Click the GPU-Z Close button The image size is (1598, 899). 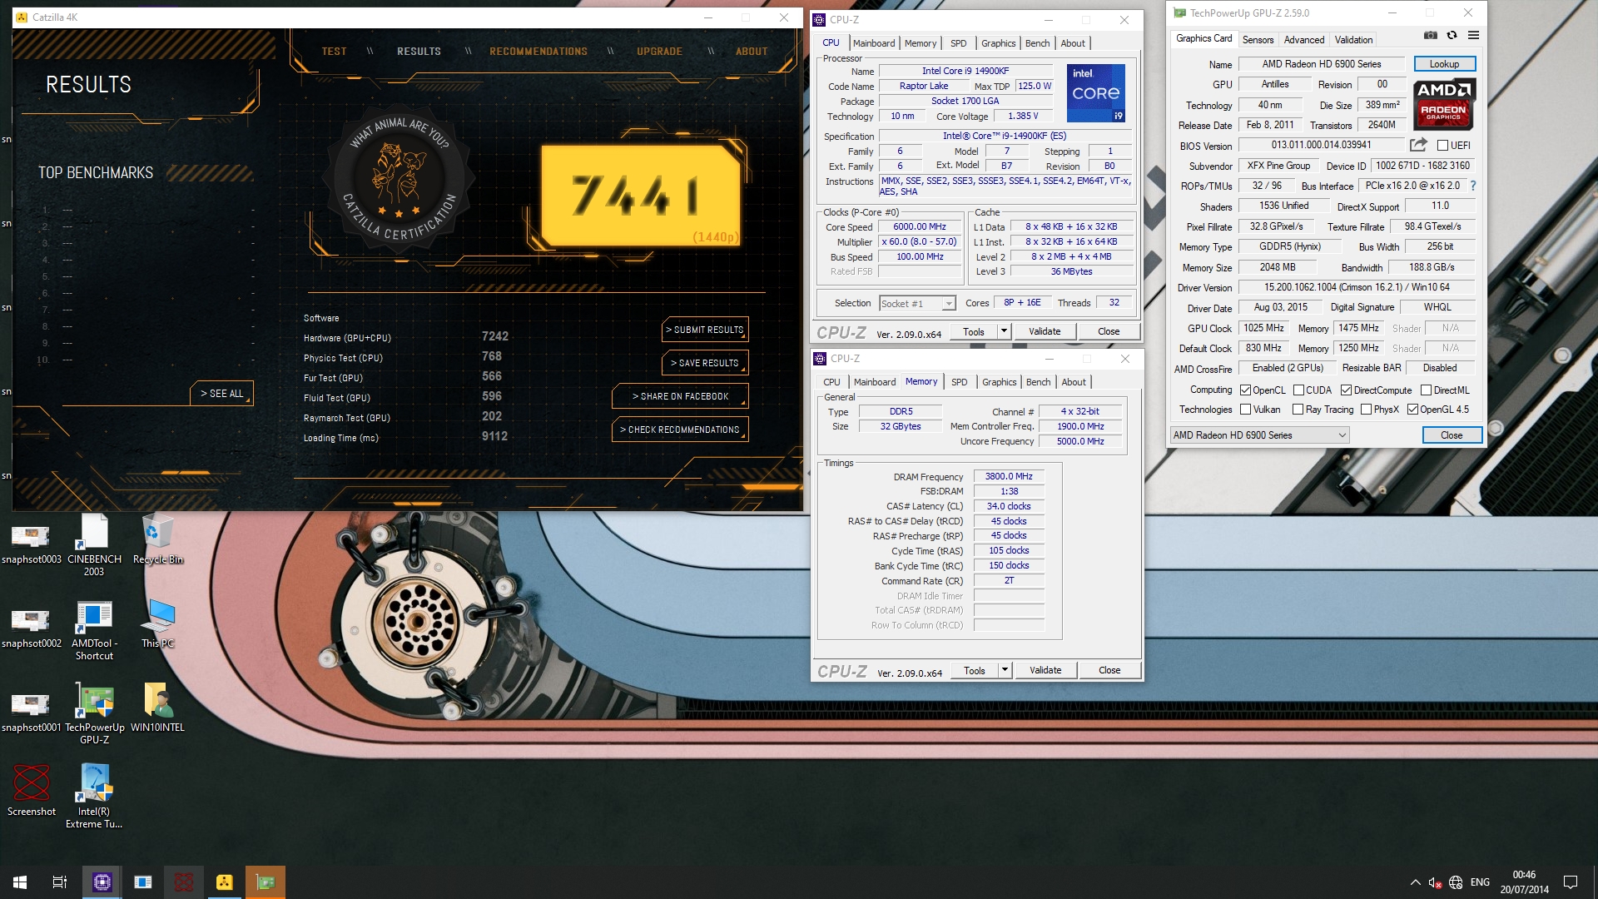coord(1452,435)
